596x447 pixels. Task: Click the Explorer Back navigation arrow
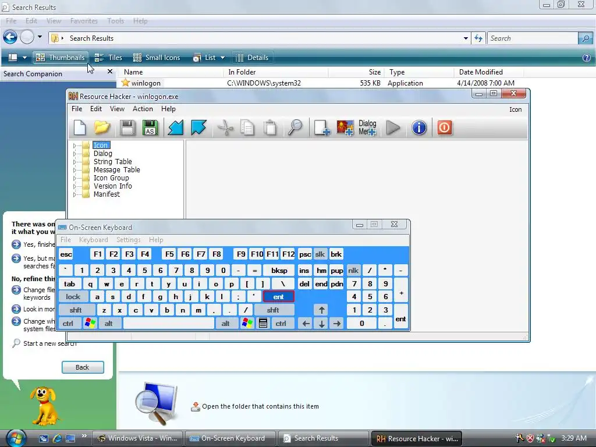[x=10, y=37]
